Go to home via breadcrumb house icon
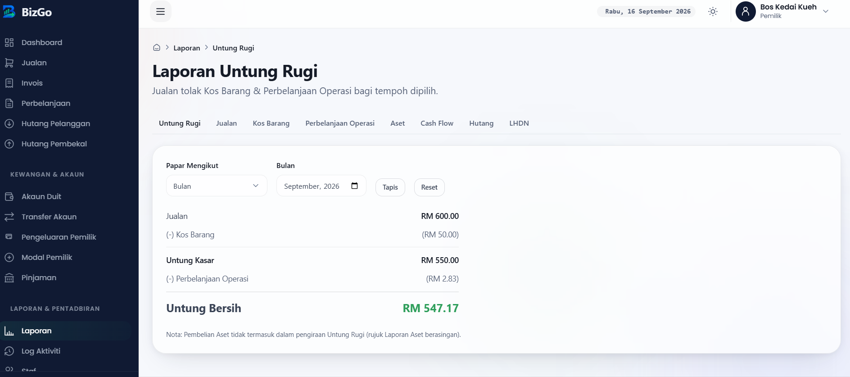The width and height of the screenshot is (850, 377). (x=157, y=48)
